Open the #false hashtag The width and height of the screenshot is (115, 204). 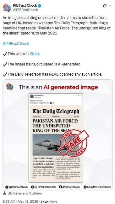tap(35, 54)
